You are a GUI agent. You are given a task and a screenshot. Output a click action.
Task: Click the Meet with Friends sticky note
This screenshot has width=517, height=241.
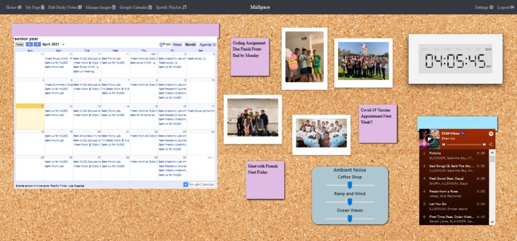265,180
